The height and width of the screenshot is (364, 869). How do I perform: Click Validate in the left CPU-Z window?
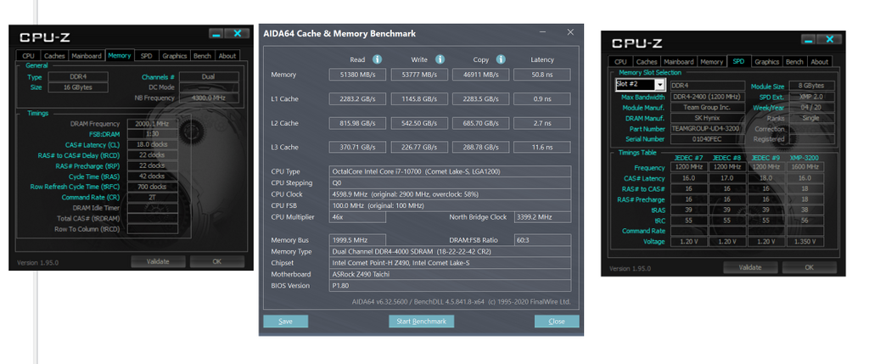[x=158, y=261]
